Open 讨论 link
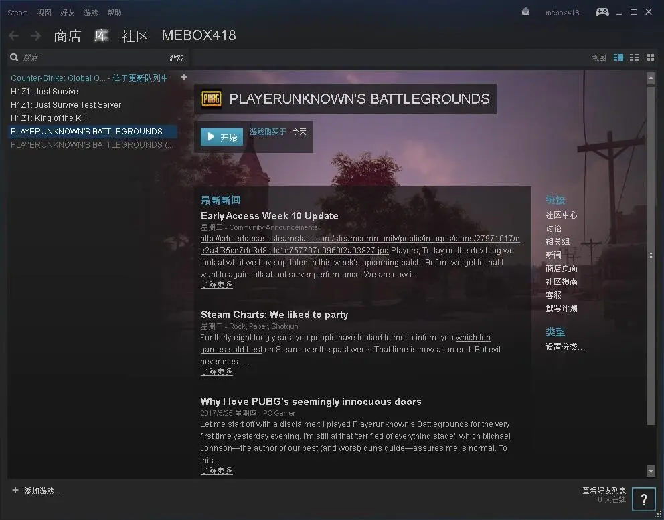The height and width of the screenshot is (520, 664). [x=554, y=229]
